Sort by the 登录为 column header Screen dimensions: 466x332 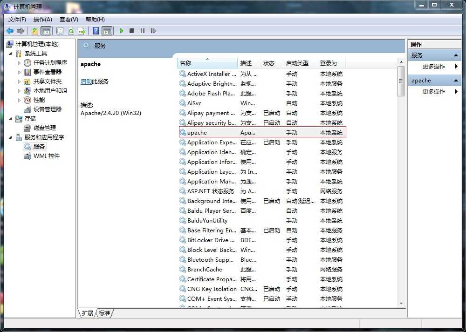pos(331,63)
